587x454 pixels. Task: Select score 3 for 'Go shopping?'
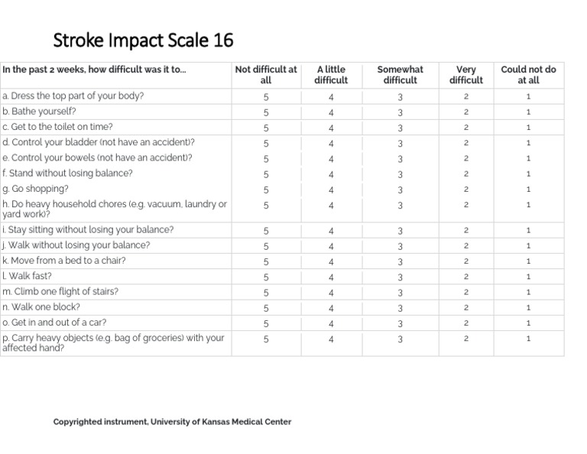[400, 190]
